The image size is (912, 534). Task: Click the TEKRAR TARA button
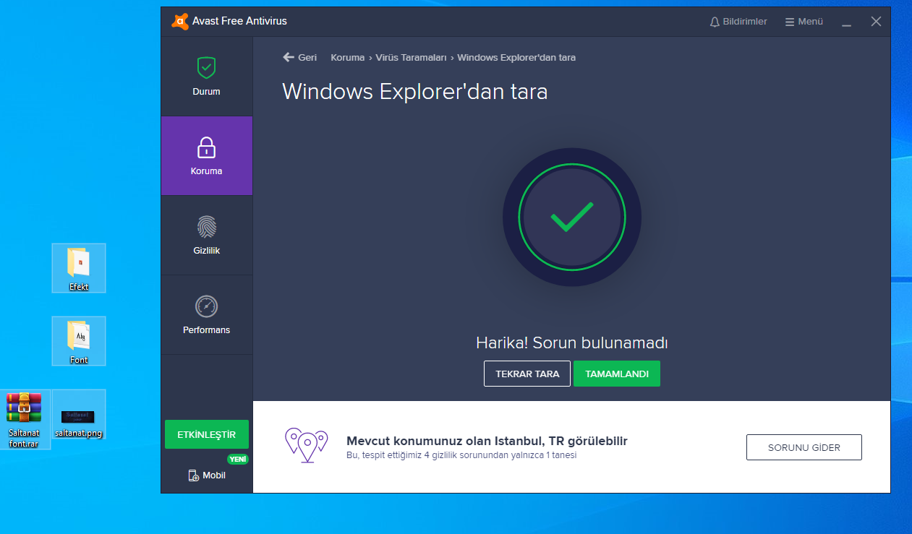pos(527,374)
